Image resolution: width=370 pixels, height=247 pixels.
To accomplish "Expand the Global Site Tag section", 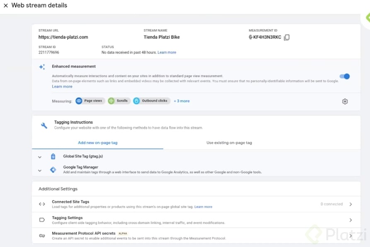I will click(x=40, y=157).
